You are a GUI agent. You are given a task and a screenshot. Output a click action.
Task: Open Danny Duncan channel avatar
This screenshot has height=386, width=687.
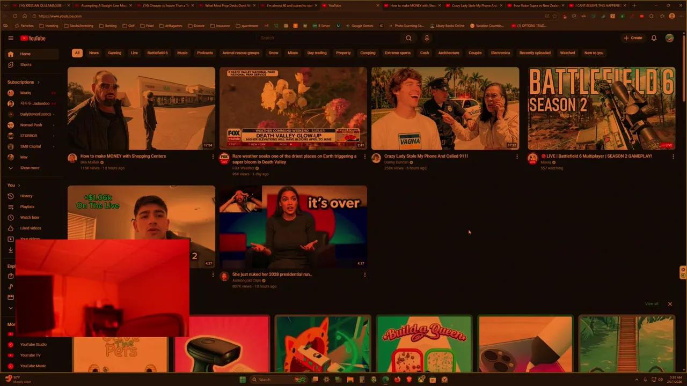pyautogui.click(x=376, y=158)
